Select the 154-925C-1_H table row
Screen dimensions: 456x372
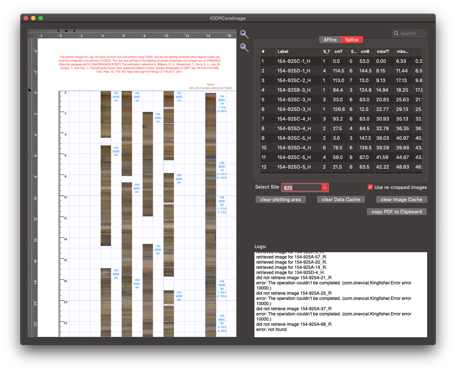[x=341, y=61]
